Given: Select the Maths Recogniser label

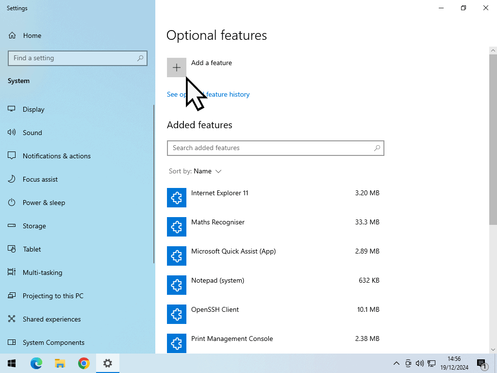Looking at the screenshot, I should pos(218,222).
